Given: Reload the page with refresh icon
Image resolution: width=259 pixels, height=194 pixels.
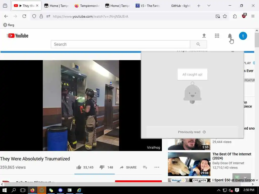Looking at the screenshot, I should 24,16.
